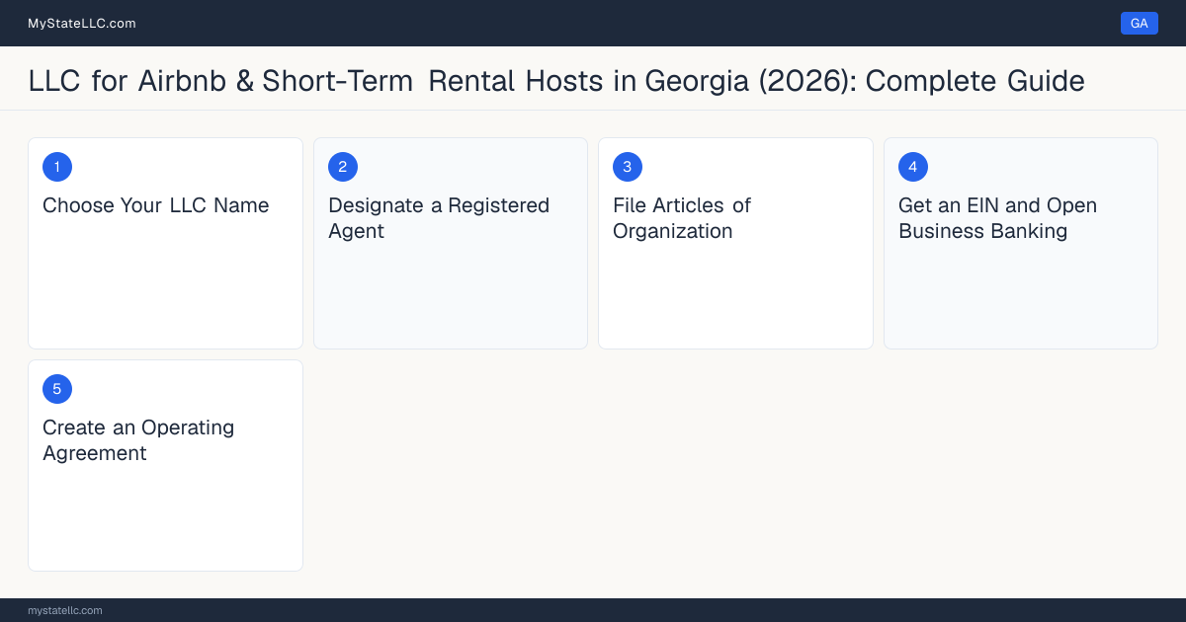
Task: Select the step 5 number circle
Action: [x=57, y=389]
